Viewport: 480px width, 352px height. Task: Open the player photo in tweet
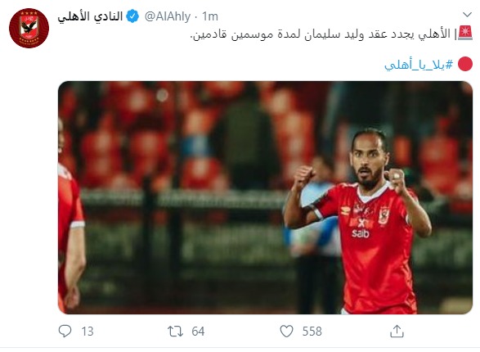coord(266,197)
